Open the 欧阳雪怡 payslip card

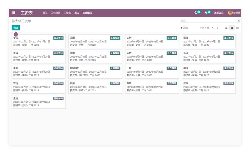tap(95, 72)
